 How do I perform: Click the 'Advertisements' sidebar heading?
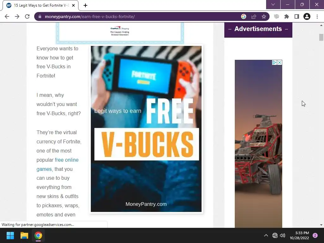[258, 29]
